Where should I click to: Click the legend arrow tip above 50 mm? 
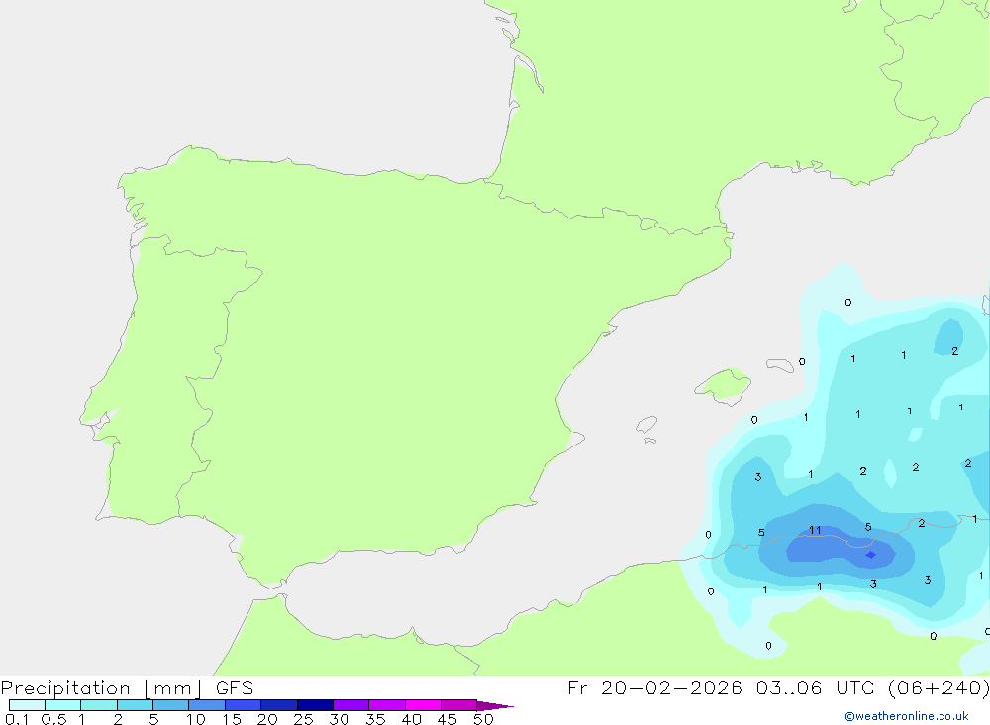point(494,706)
